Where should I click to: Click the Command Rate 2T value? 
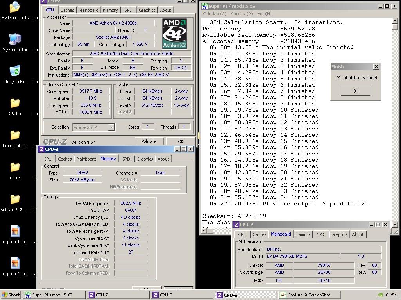click(131, 252)
